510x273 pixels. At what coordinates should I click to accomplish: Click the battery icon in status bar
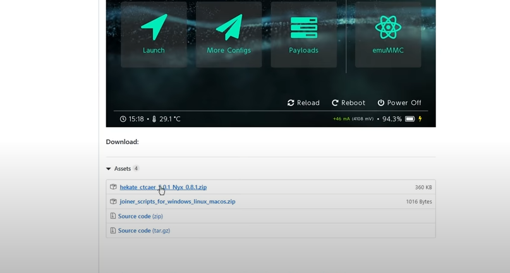[410, 119]
